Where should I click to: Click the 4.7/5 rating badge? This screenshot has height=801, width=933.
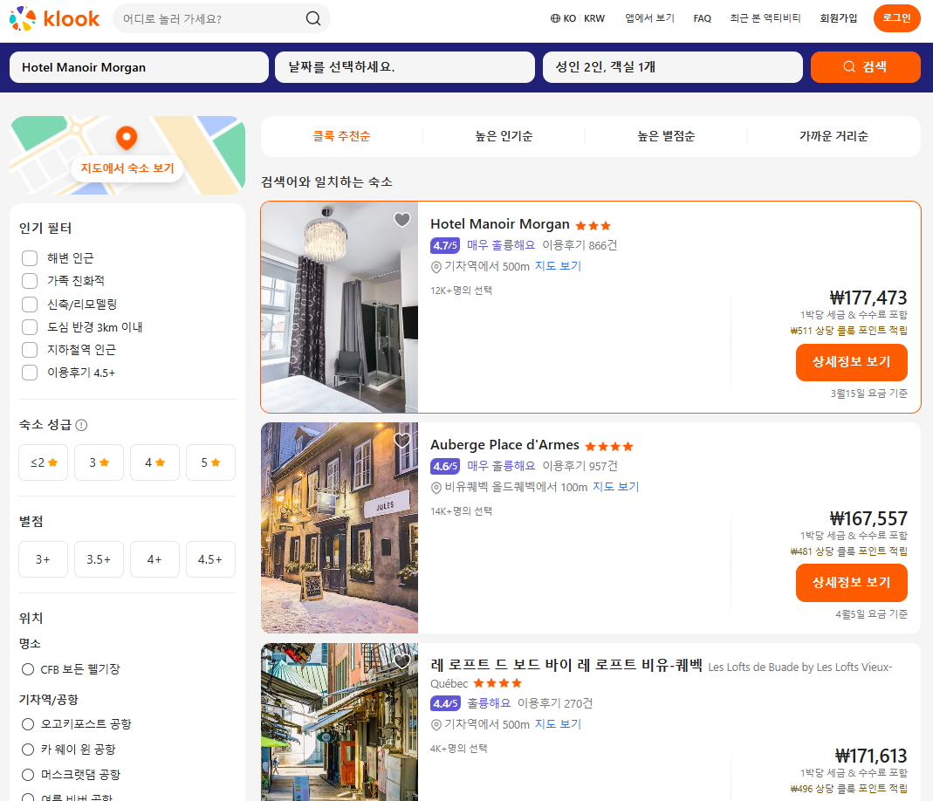(x=445, y=245)
